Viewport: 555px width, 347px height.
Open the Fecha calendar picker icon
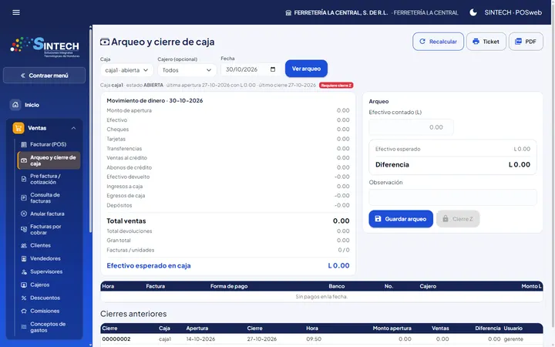273,69
